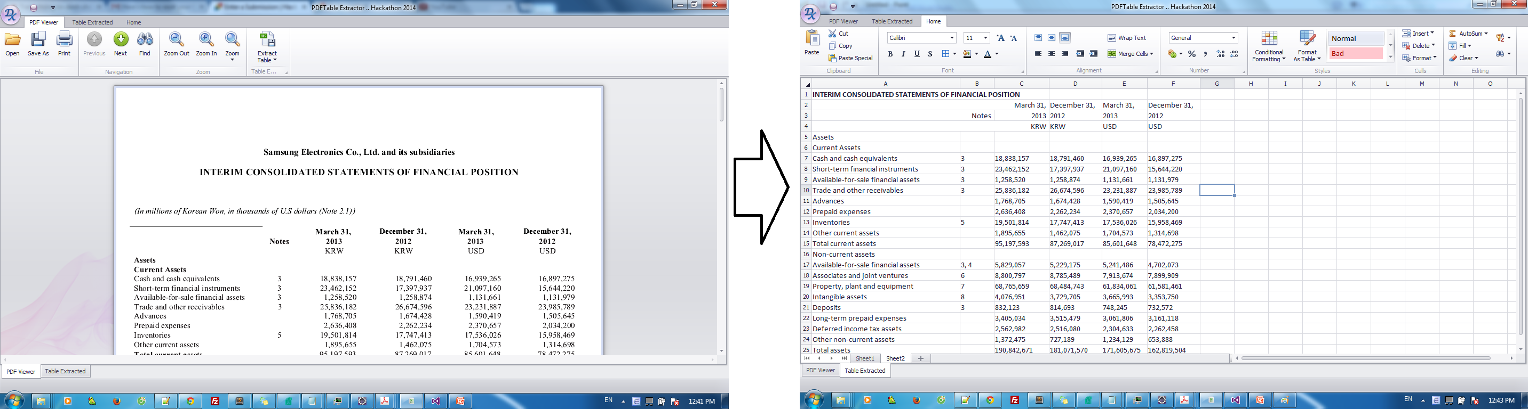Cut the selection with scissors icon
This screenshot has width=1528, height=409.
click(838, 34)
